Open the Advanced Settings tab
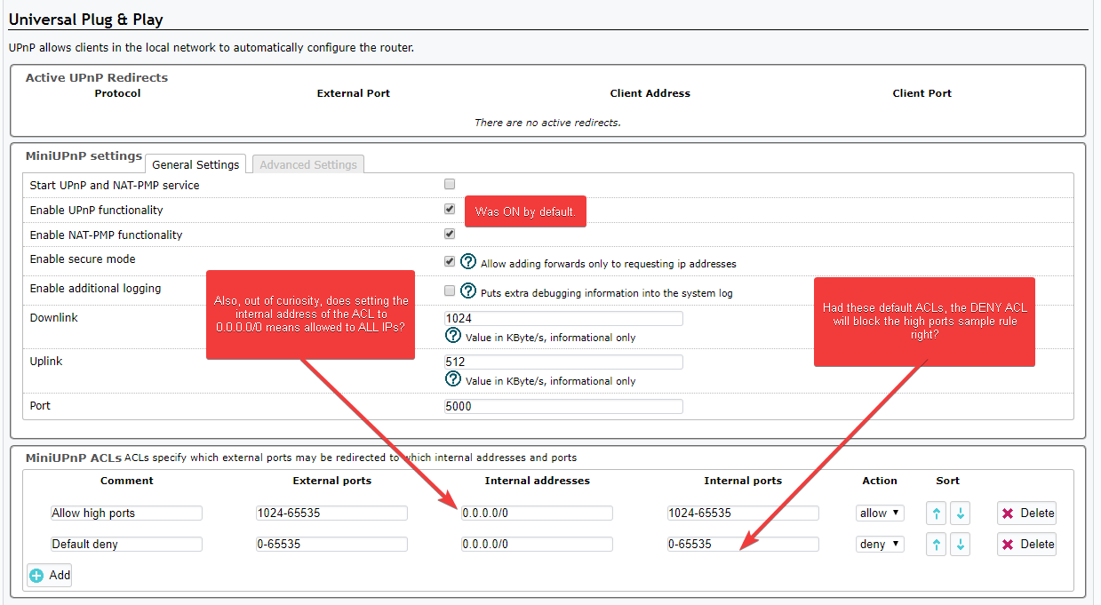Screen dimensions: 1101x605 [x=308, y=164]
